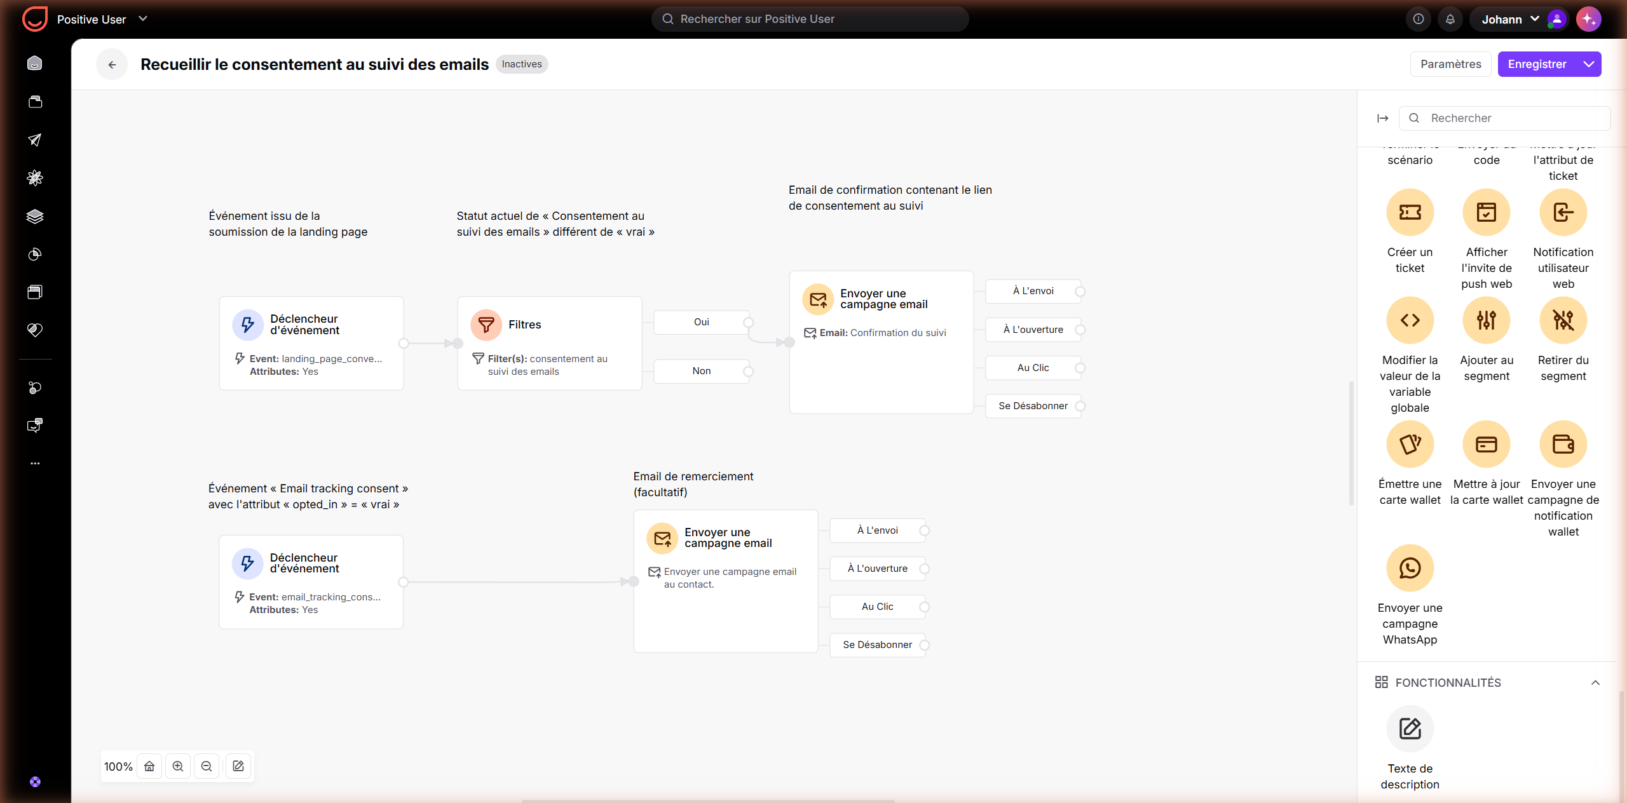Screen dimensions: 1627x803
Task: Open the paper plane campaigns sidebar icon
Action: 35,140
